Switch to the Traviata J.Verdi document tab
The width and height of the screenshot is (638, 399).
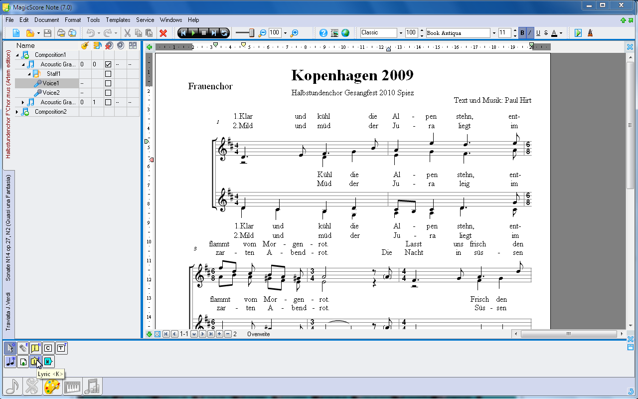pyautogui.click(x=8, y=312)
